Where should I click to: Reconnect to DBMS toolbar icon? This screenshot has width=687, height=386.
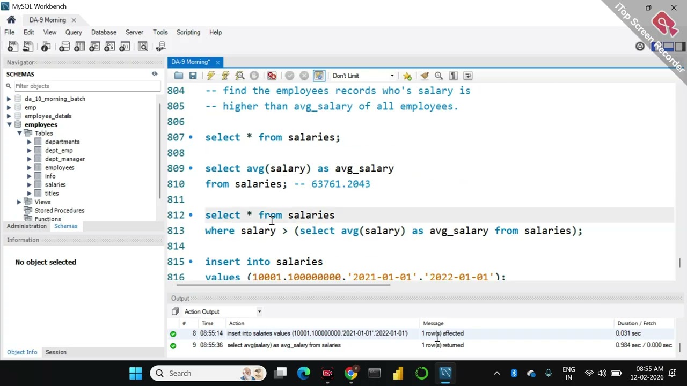[x=160, y=47]
